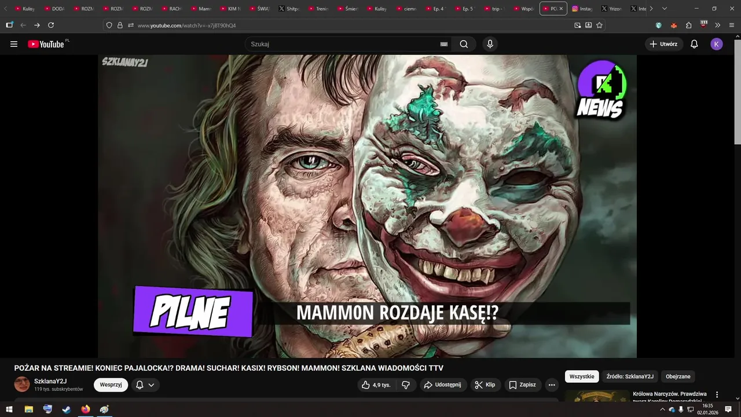
Task: Dislike the video
Action: click(x=406, y=385)
